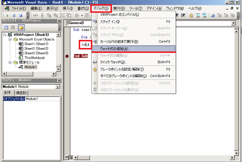The image size is (242, 162).
Task: Open the procedure dropdown at top right
Action: point(234,23)
